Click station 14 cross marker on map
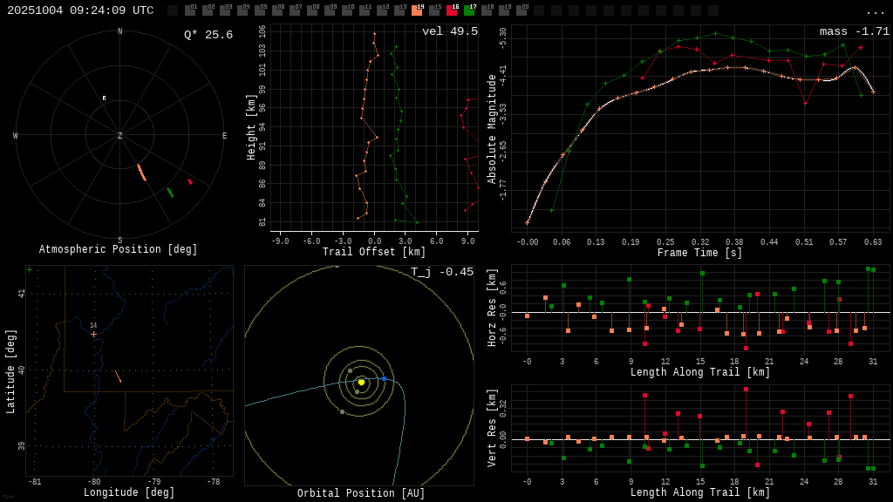The width and height of the screenshot is (893, 502). click(x=93, y=334)
